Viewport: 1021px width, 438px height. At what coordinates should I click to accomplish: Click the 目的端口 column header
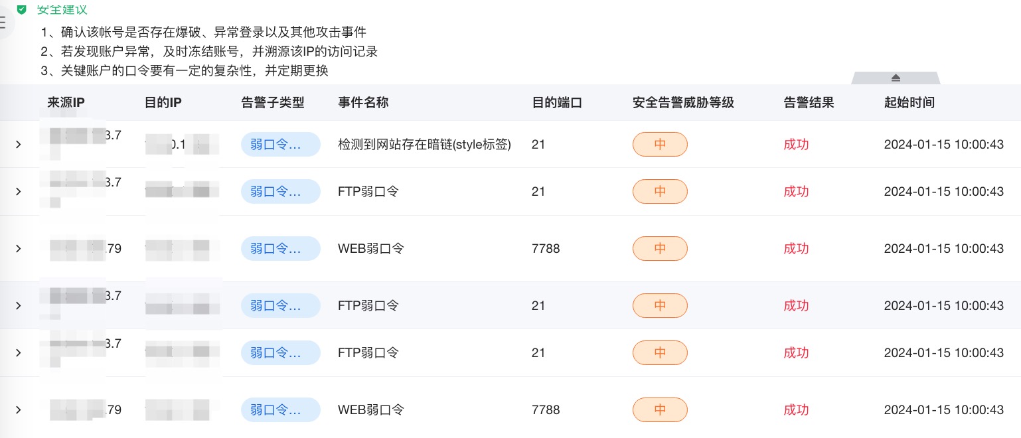(557, 103)
